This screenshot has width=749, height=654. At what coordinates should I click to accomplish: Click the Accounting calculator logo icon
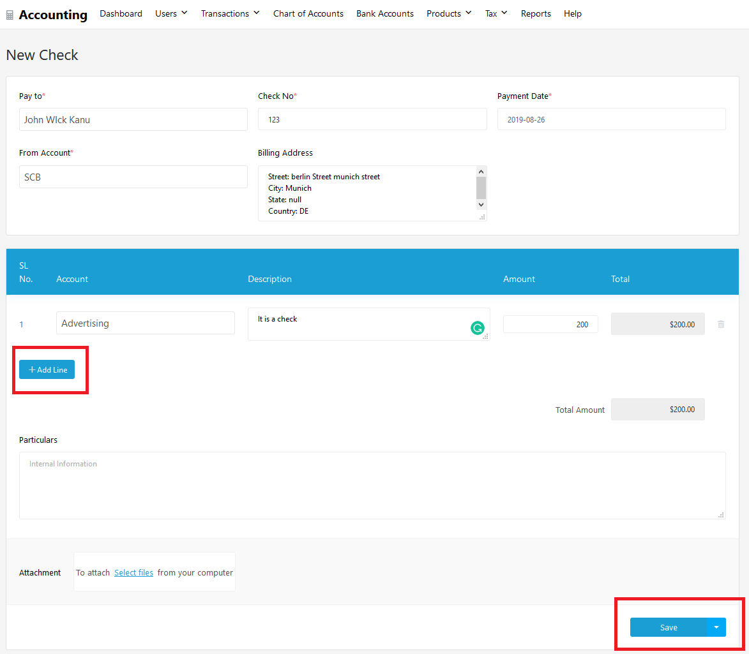(x=10, y=15)
